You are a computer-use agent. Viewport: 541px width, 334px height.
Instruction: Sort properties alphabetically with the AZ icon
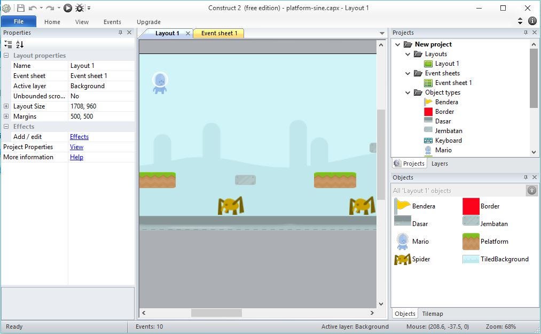tap(19, 44)
